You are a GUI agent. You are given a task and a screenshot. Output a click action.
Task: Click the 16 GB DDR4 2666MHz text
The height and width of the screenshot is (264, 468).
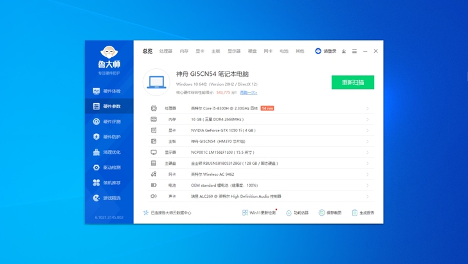[x=217, y=119]
